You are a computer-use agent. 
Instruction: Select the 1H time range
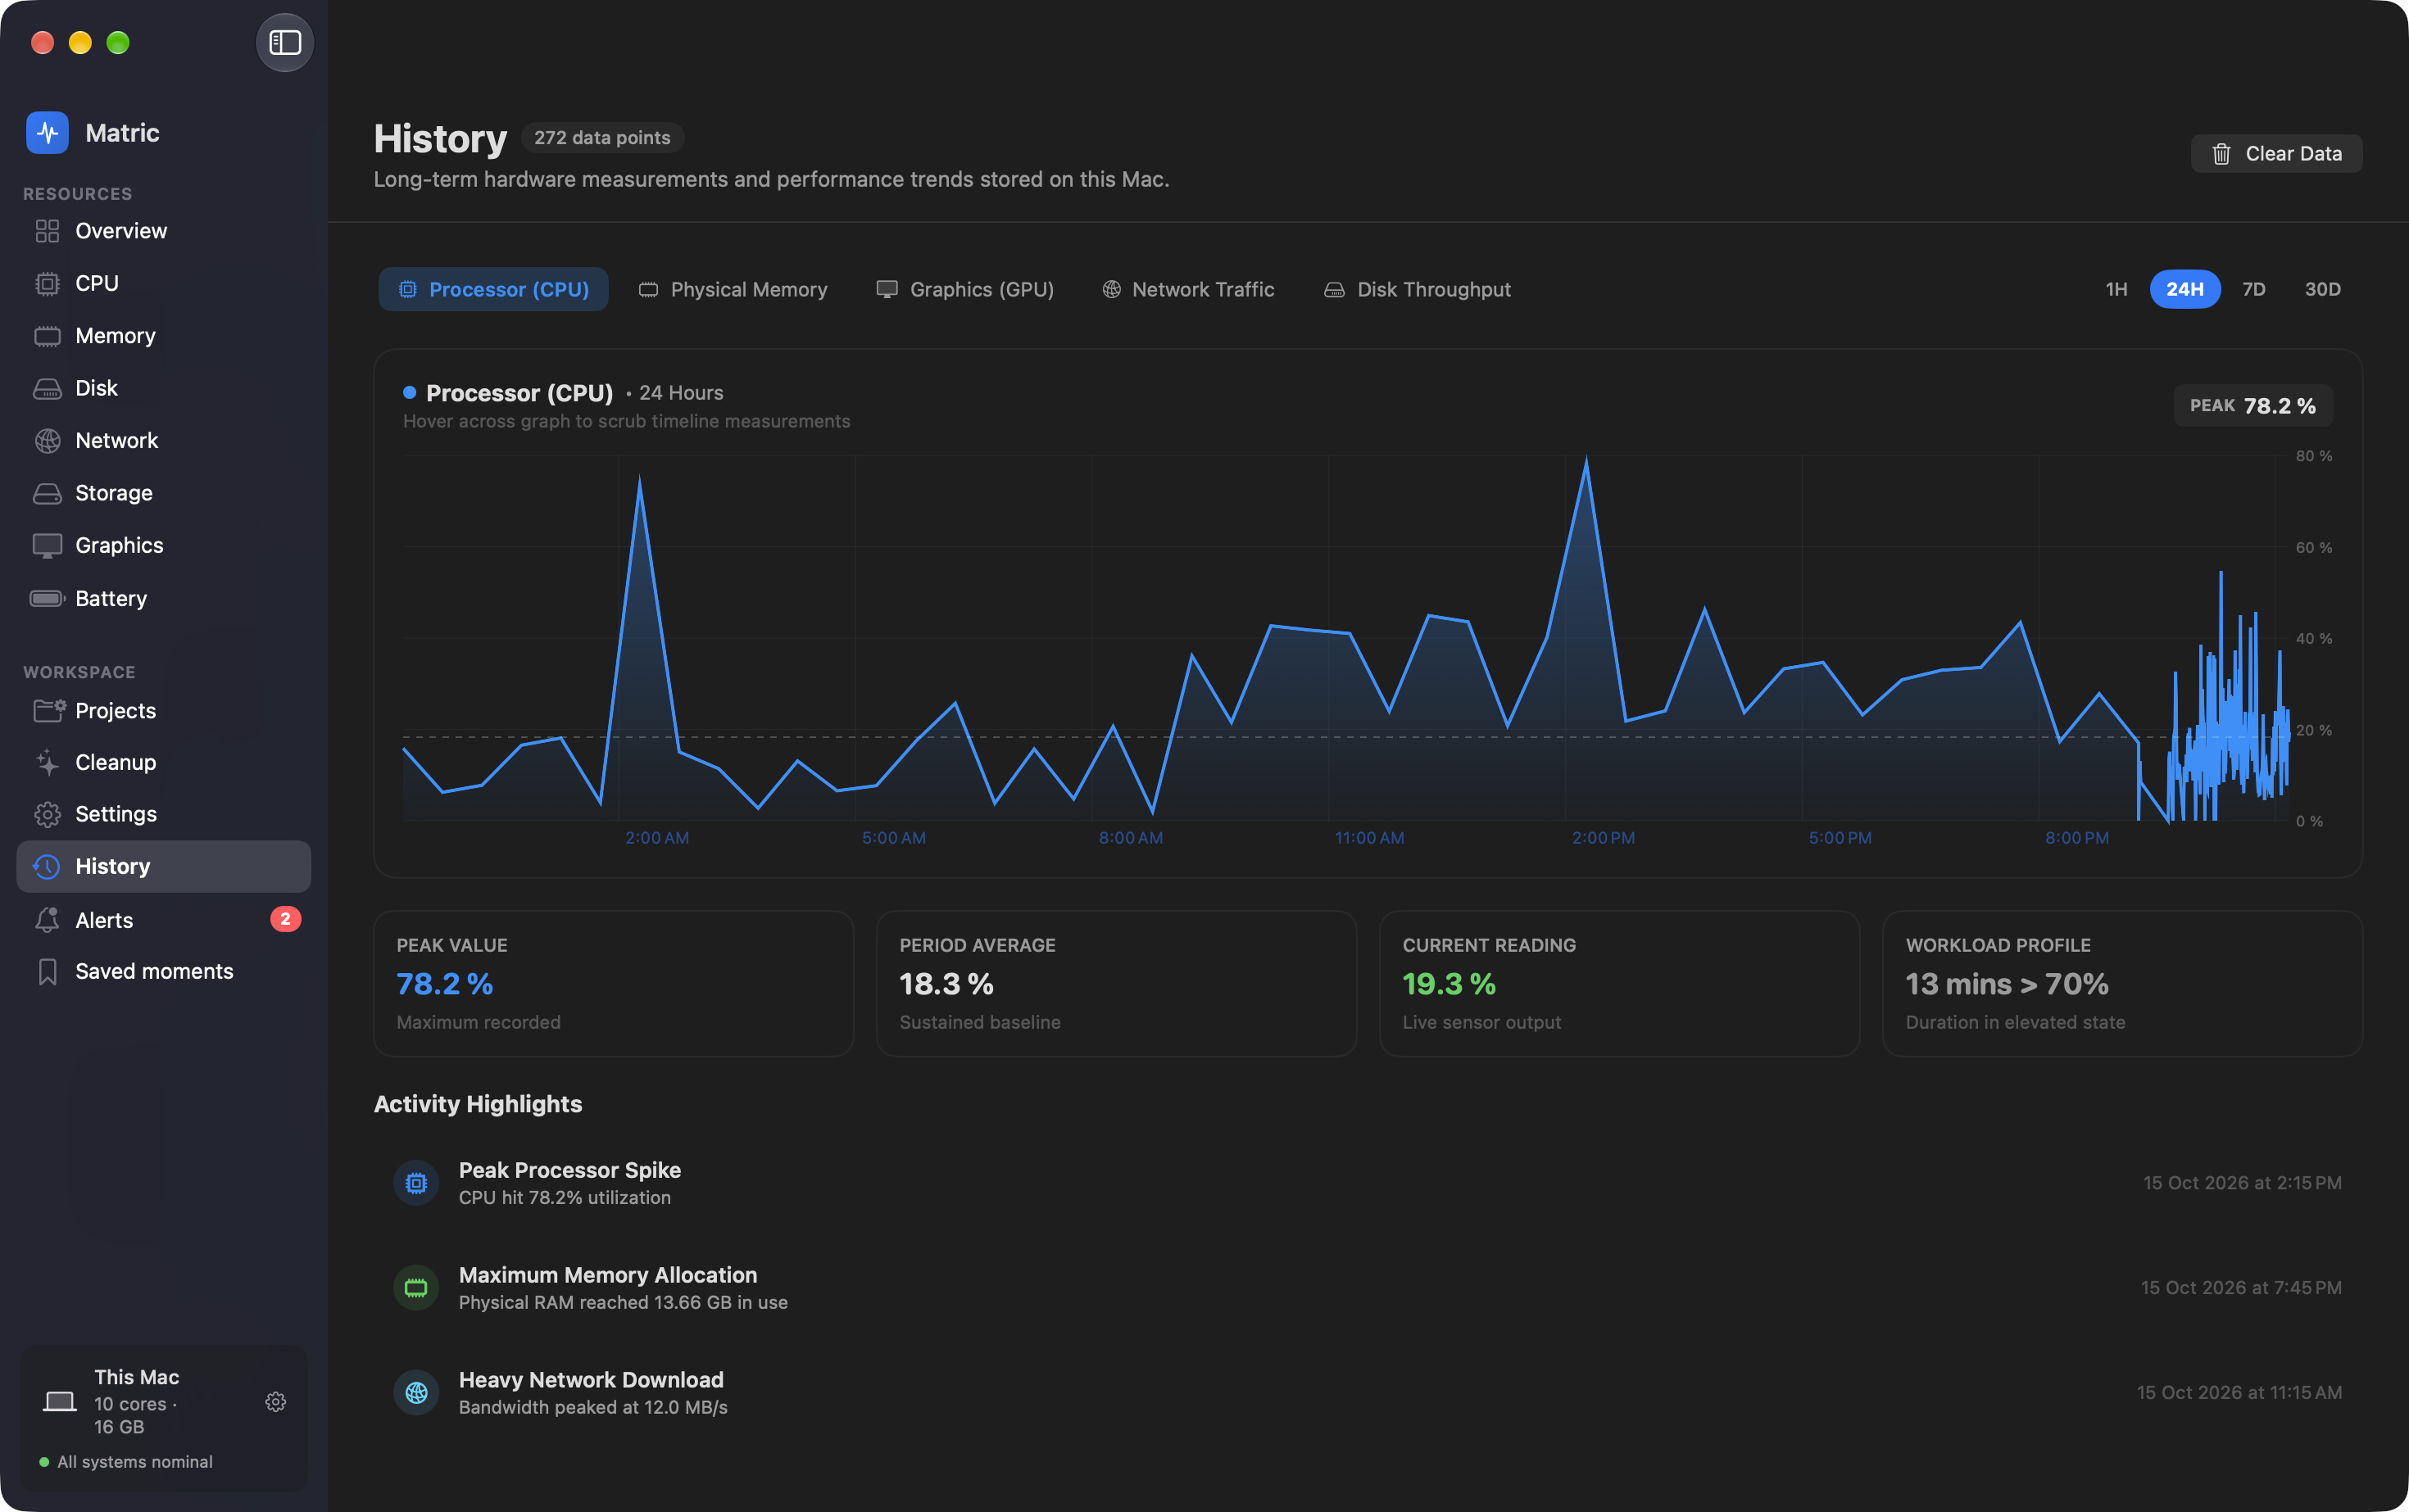pyautogui.click(x=2116, y=289)
